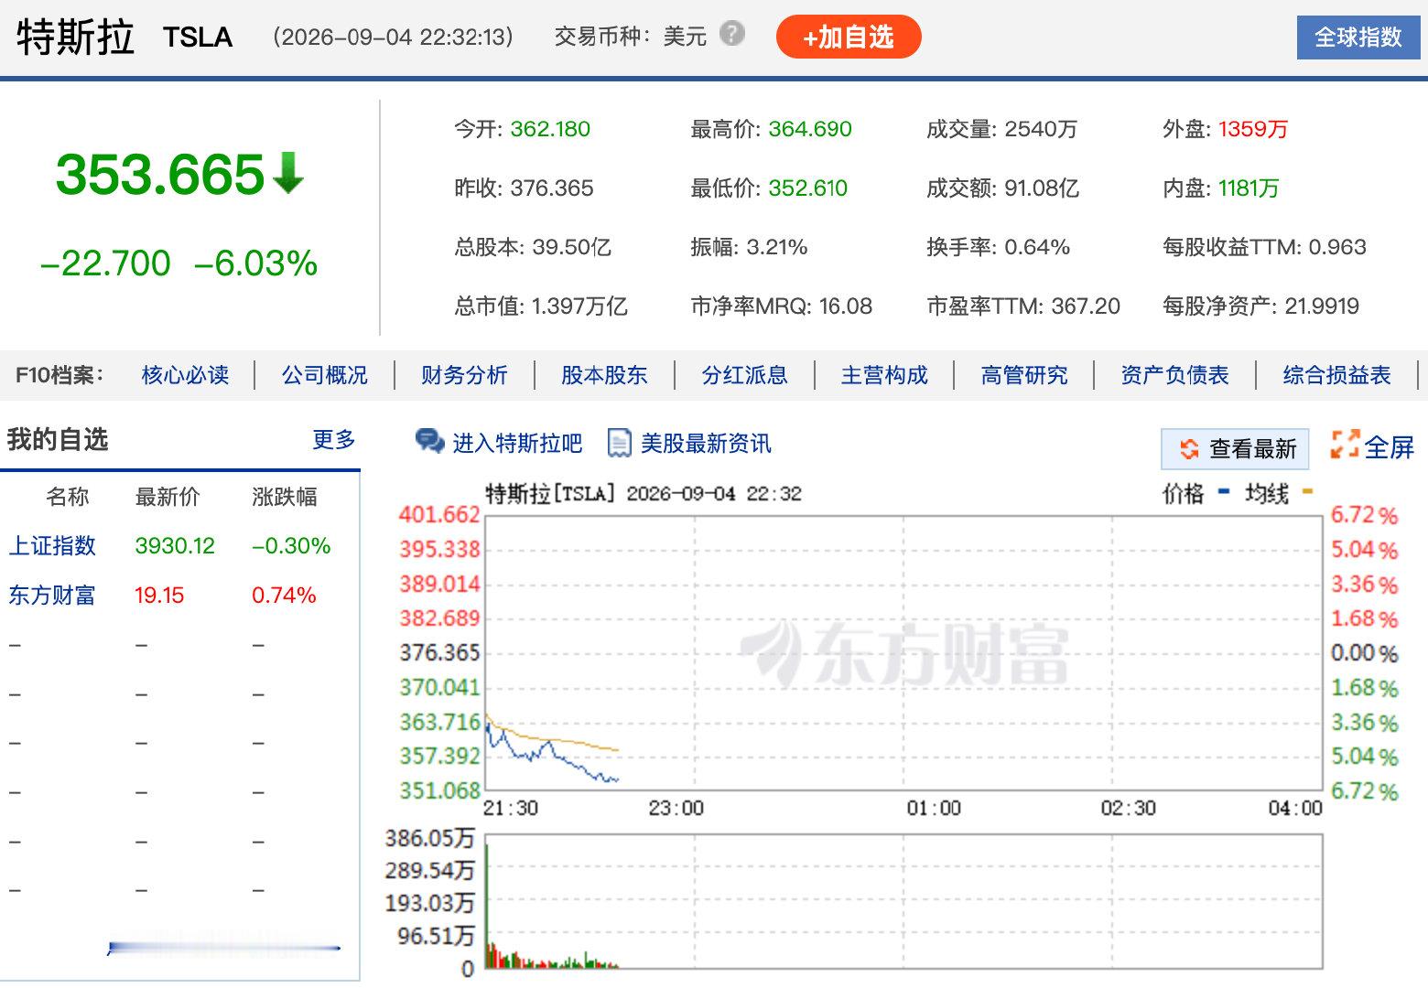
Task: Click the document icon beside 美股最新资讯
Action: coord(620,443)
